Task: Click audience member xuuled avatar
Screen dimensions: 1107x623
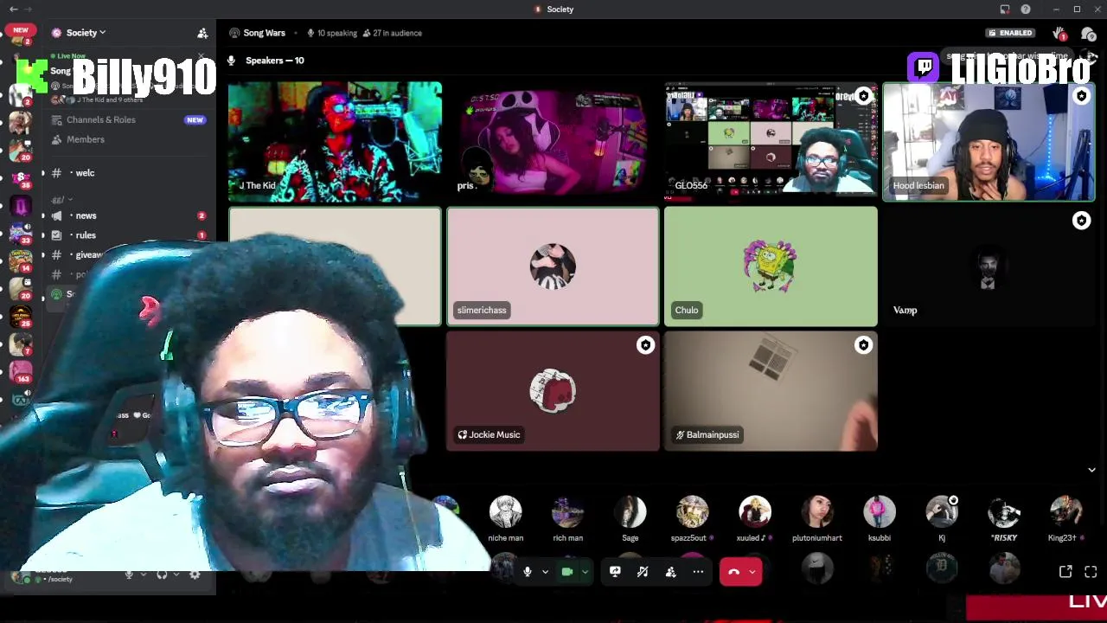Action: [x=754, y=511]
